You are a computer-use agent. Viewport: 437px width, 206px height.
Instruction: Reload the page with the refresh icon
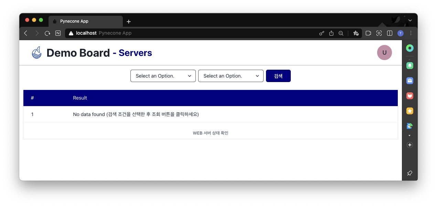pos(47,33)
